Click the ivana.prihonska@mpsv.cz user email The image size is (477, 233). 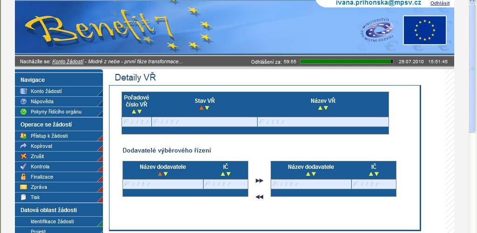click(378, 3)
